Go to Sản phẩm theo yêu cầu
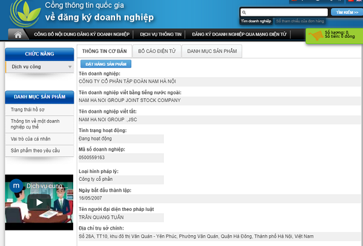This screenshot has width=363, height=246. (35, 151)
